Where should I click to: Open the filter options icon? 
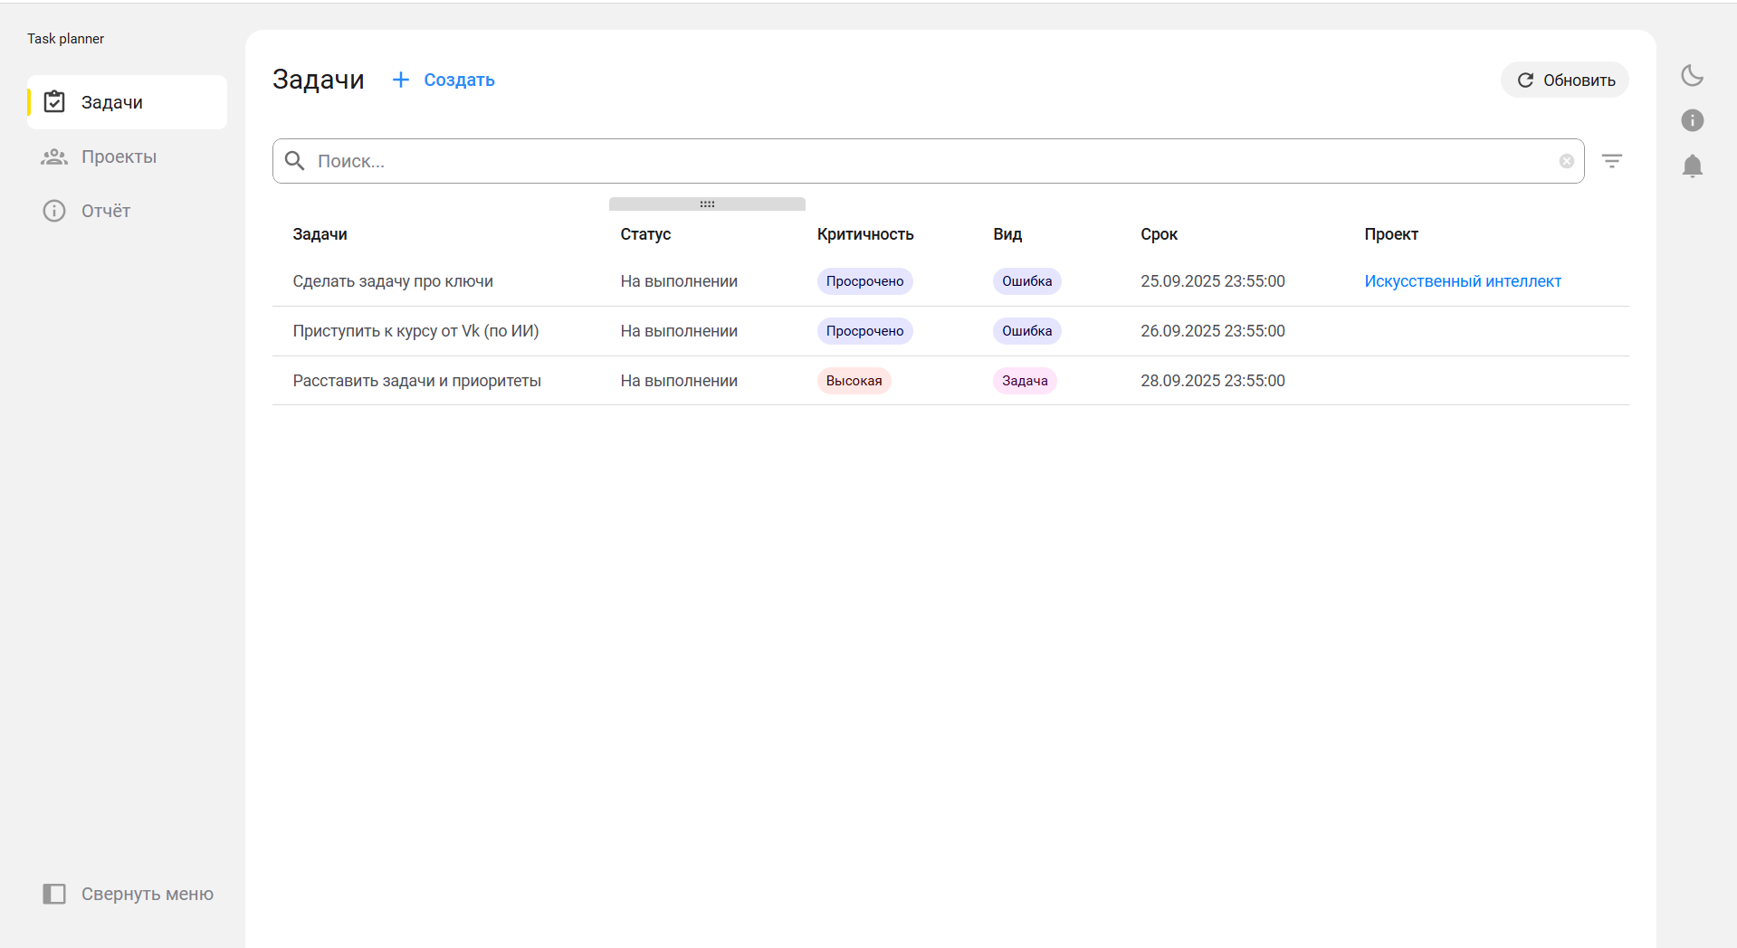1611,161
